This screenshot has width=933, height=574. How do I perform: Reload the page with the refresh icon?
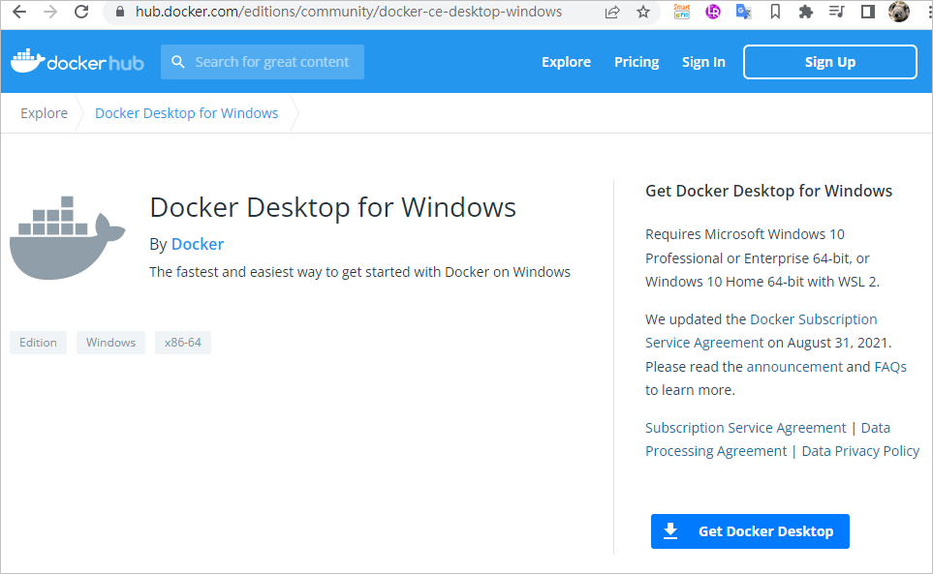coord(81,12)
